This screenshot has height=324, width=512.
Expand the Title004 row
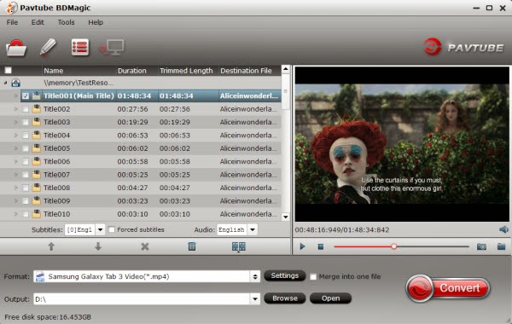pyautogui.click(x=15, y=136)
